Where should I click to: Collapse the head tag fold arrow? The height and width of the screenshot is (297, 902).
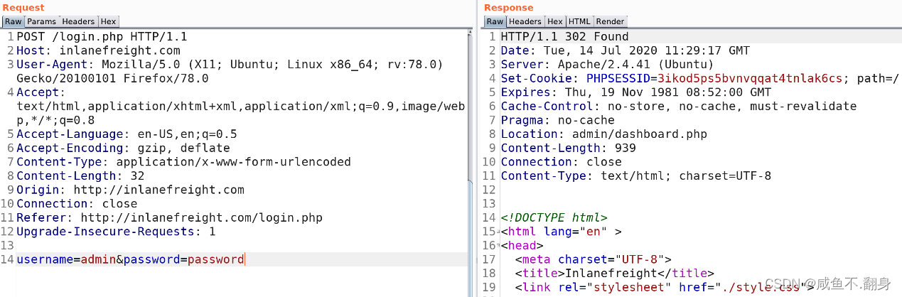click(x=497, y=245)
